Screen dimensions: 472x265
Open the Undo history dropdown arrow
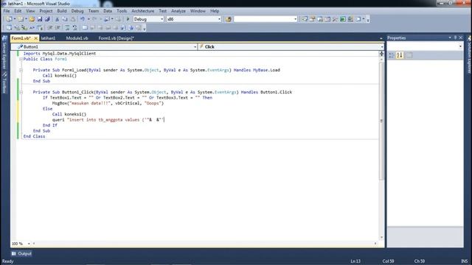coord(88,19)
